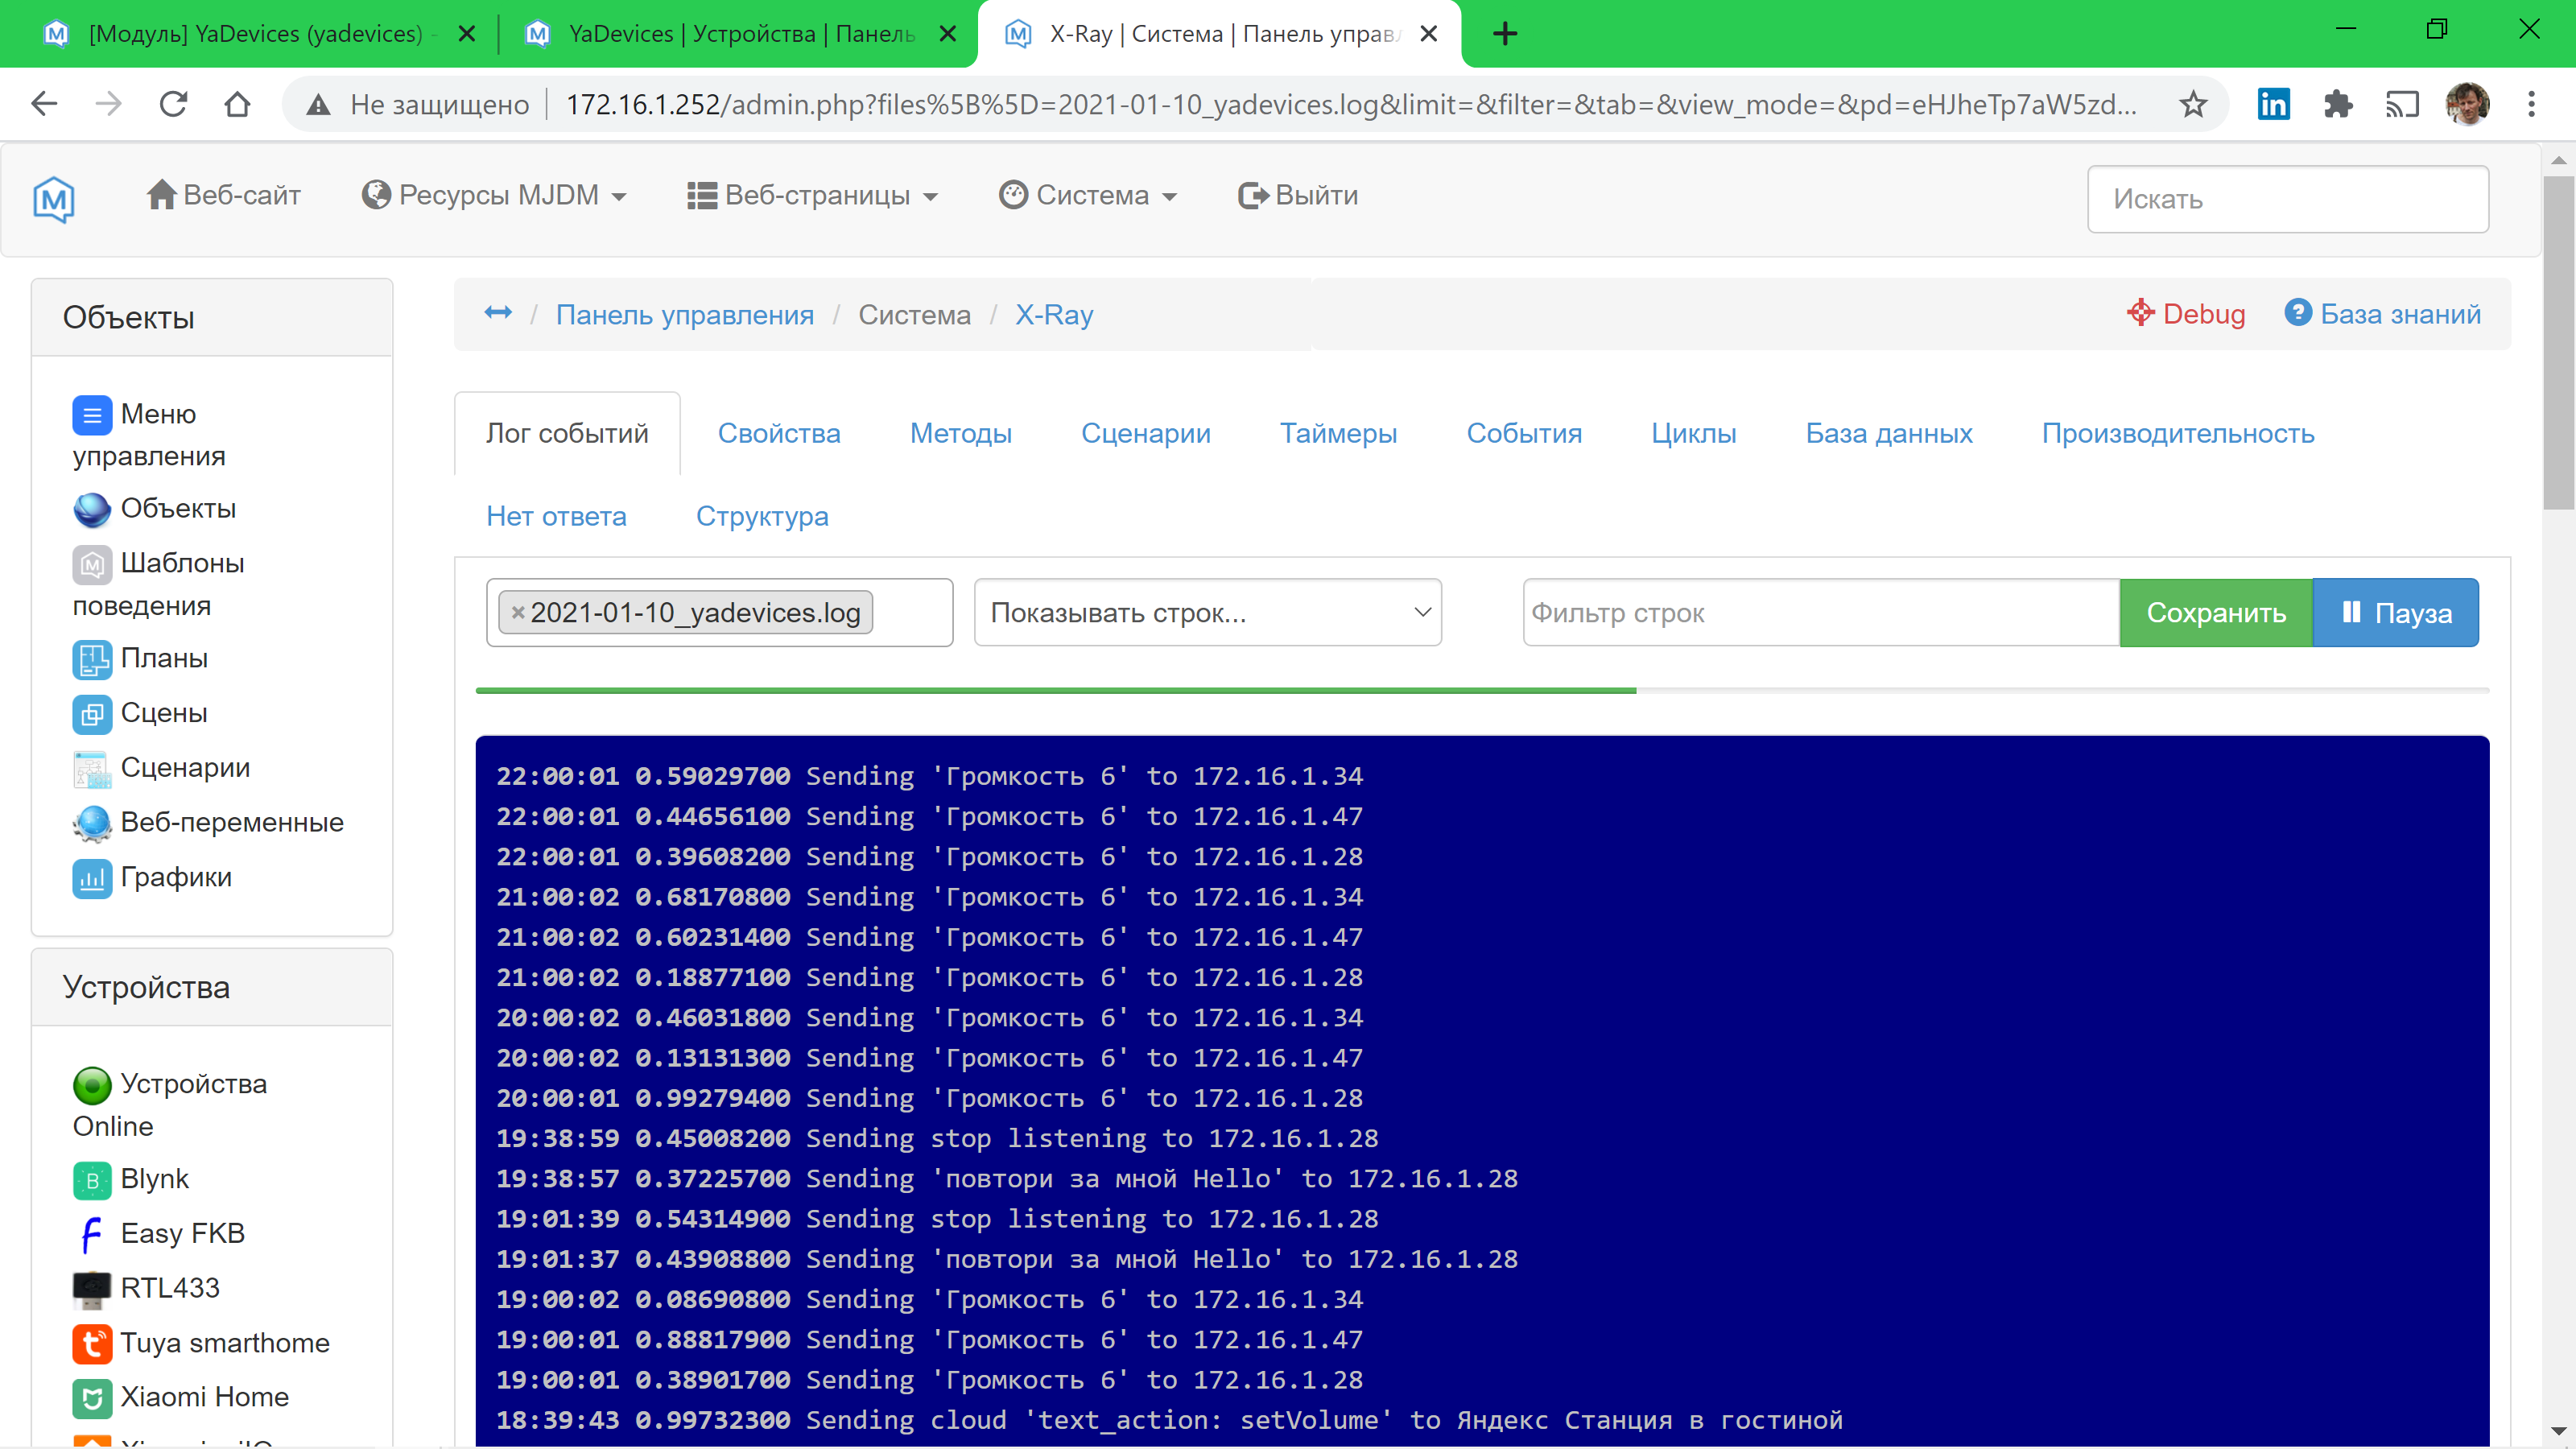Click the MajorDoMo logo
The height and width of the screenshot is (1449, 2576).
(x=54, y=199)
